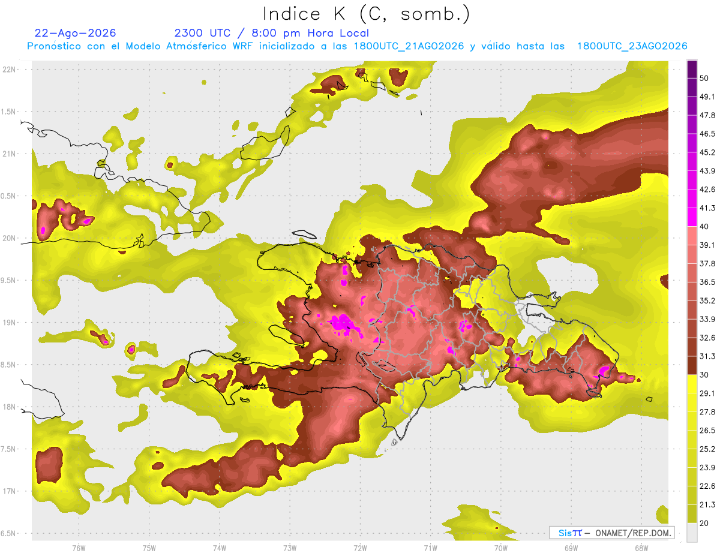Click the '70W' longitude axis label
The height and width of the screenshot is (556, 720).
[x=500, y=548]
